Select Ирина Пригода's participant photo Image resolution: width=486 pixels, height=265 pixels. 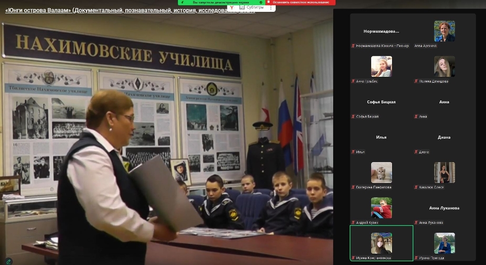click(x=444, y=243)
